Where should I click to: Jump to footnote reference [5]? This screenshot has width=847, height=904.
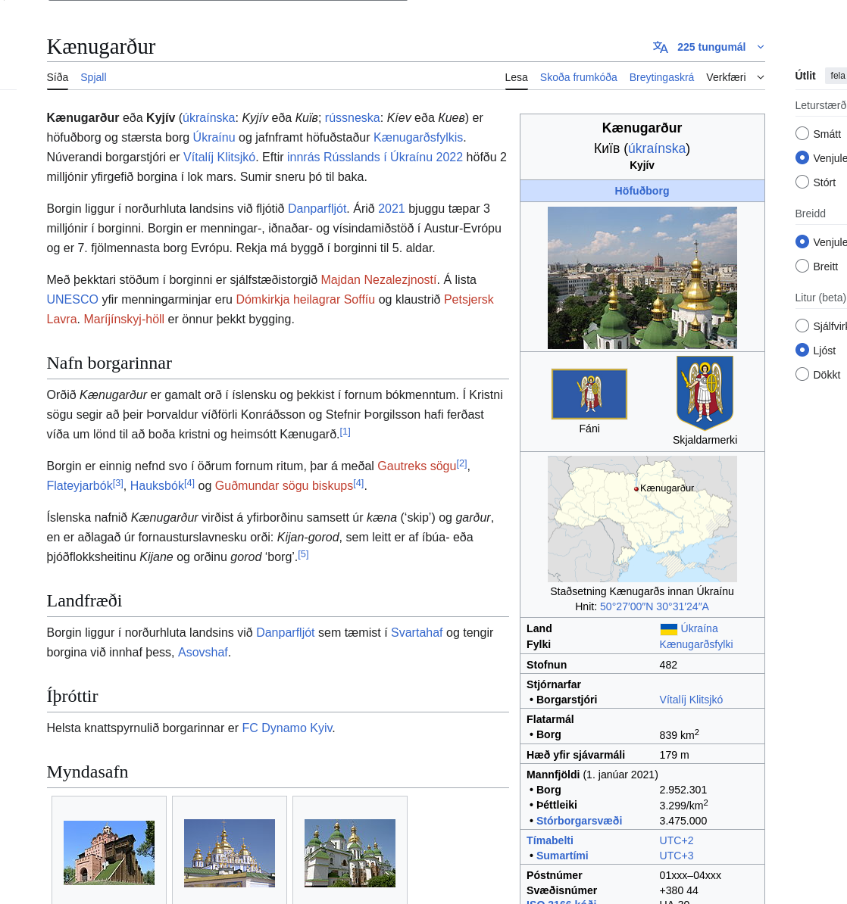click(x=304, y=555)
